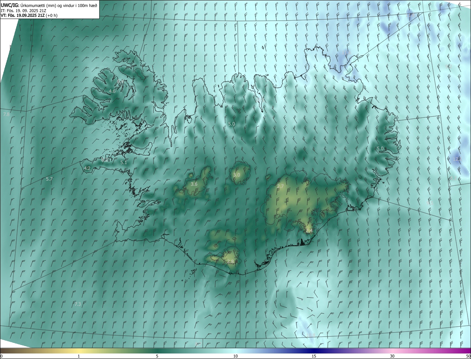Click the 'VT: Fös. 19.09.2025 21Z (+0 h)' line
Viewport: 471px width, 359px height.
29,15
